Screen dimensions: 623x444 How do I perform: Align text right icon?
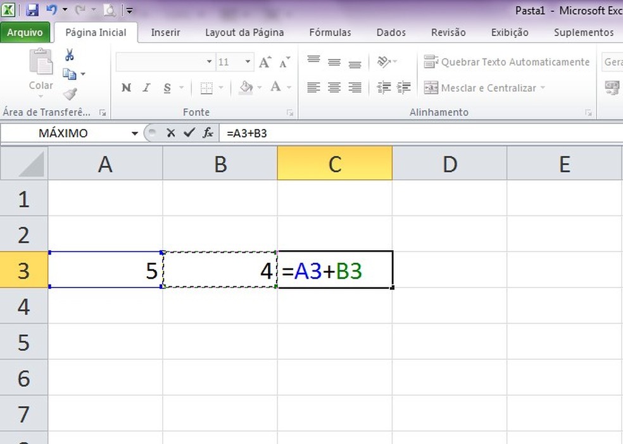[355, 87]
